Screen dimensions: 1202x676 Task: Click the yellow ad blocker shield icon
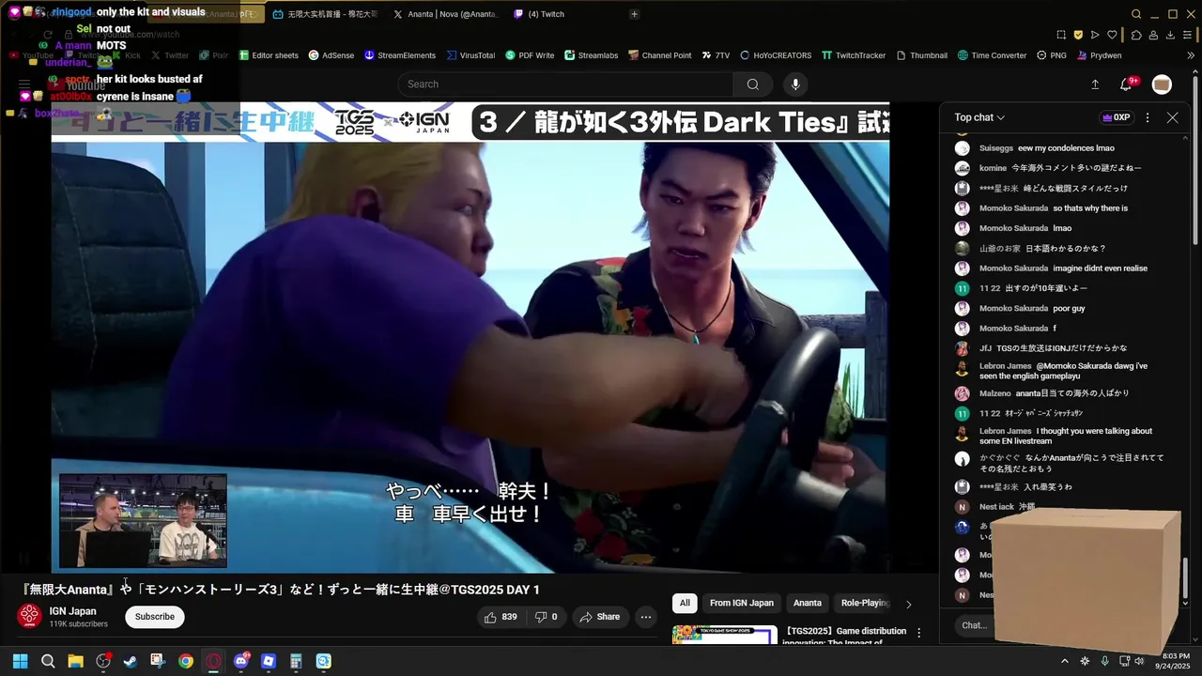1078,35
